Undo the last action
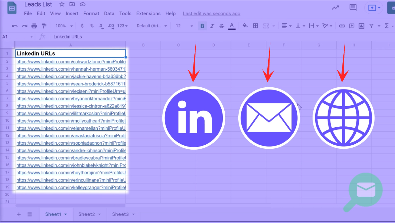The image size is (395, 223). click(x=15, y=26)
